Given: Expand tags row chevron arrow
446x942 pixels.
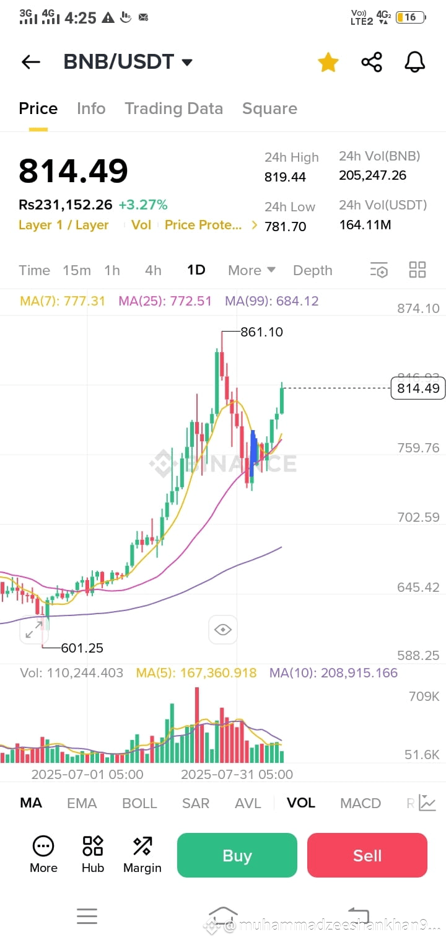Looking at the screenshot, I should coord(254,225).
